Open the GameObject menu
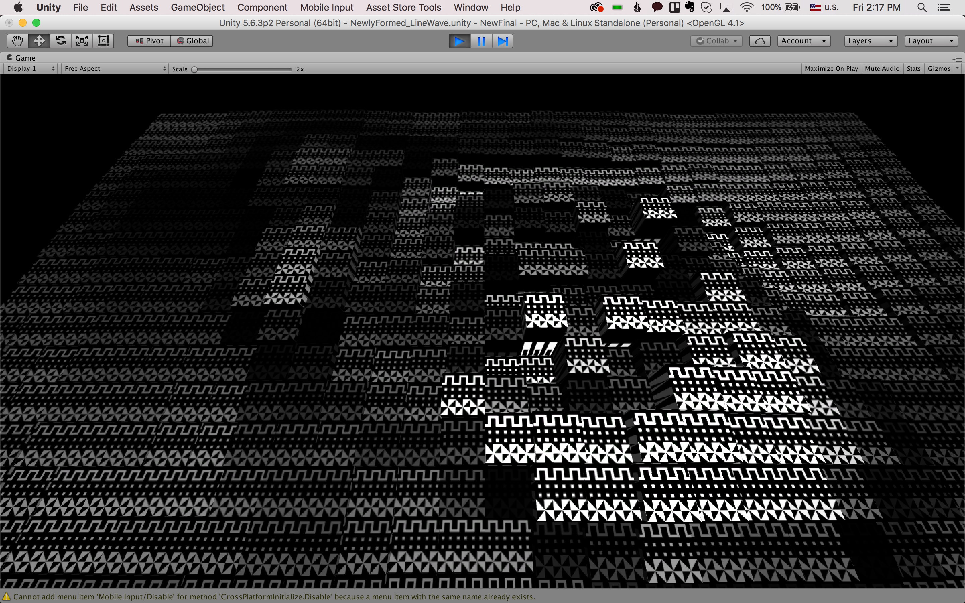The width and height of the screenshot is (965, 603). pyautogui.click(x=198, y=8)
